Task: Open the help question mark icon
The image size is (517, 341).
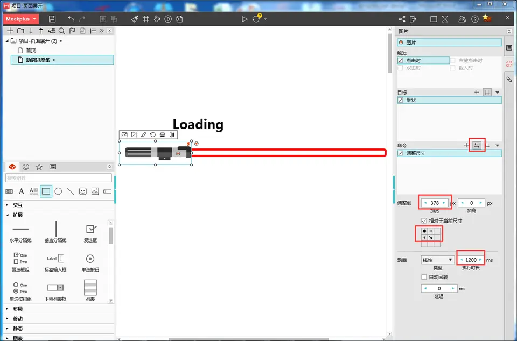Action: [474, 19]
